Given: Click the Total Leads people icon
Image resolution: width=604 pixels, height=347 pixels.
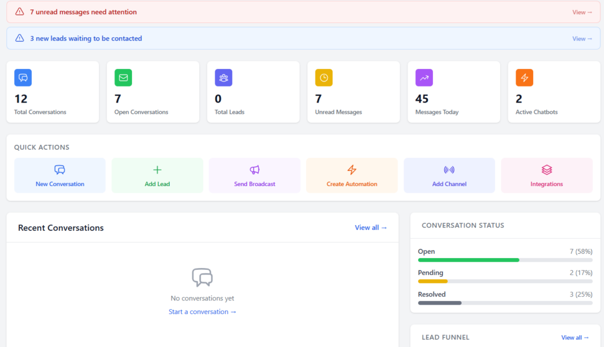Looking at the screenshot, I should click(224, 78).
